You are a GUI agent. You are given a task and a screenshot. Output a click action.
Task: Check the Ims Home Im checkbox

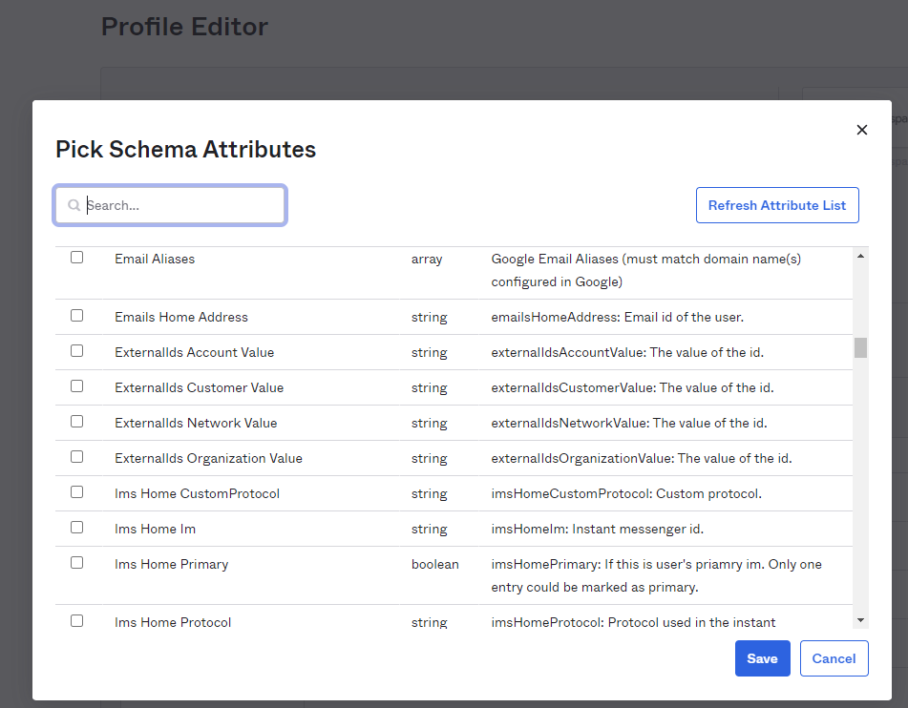76,528
